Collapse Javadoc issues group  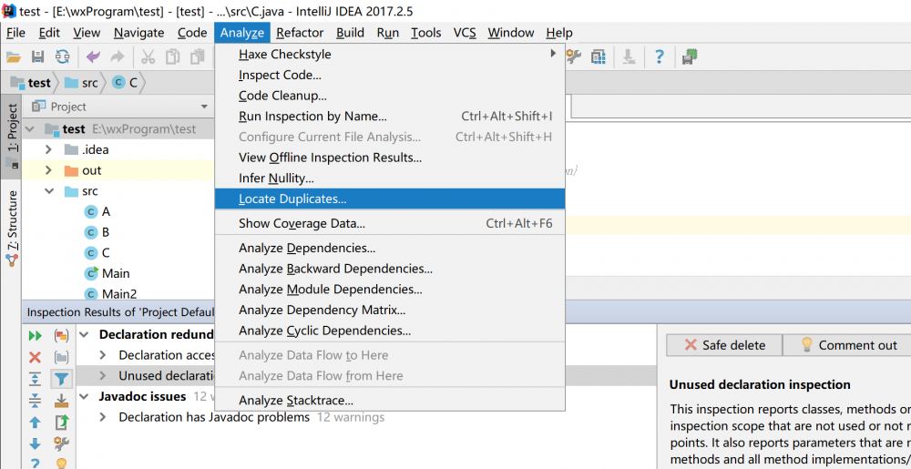85,396
